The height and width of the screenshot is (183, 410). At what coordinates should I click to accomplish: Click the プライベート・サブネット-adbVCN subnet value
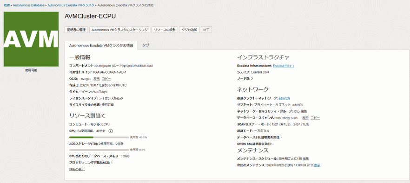pyautogui.click(x=278, y=105)
